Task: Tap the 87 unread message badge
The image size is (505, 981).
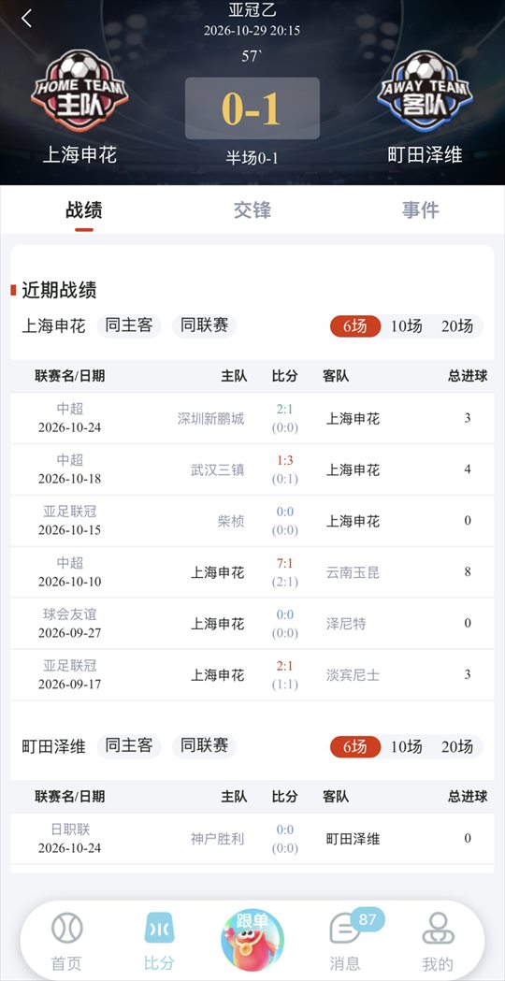Action: [x=368, y=919]
